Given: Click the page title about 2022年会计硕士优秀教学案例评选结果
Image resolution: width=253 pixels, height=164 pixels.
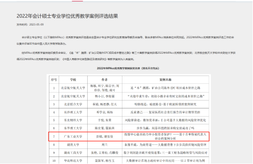Looking at the screenshot, I should point(67,16).
